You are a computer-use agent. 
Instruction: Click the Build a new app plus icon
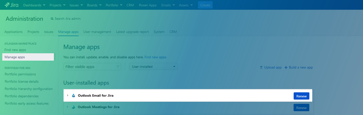point(286,68)
